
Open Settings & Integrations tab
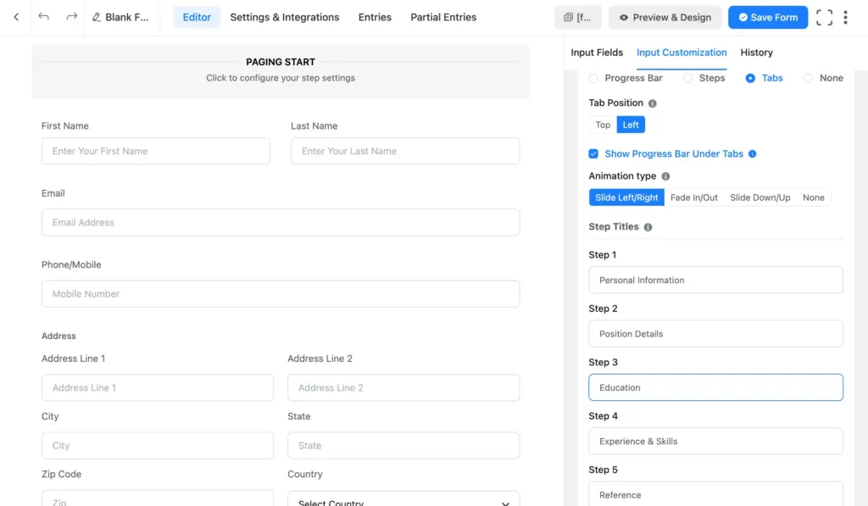click(x=285, y=17)
